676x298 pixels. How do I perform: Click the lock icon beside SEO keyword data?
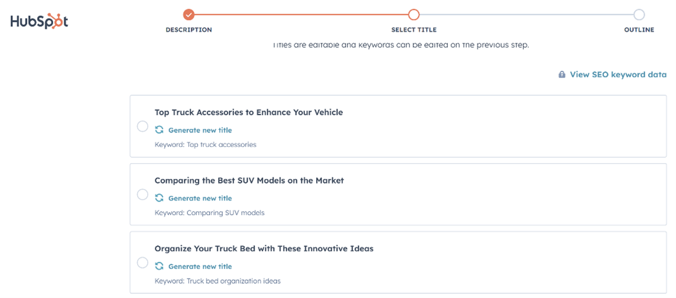coord(562,74)
